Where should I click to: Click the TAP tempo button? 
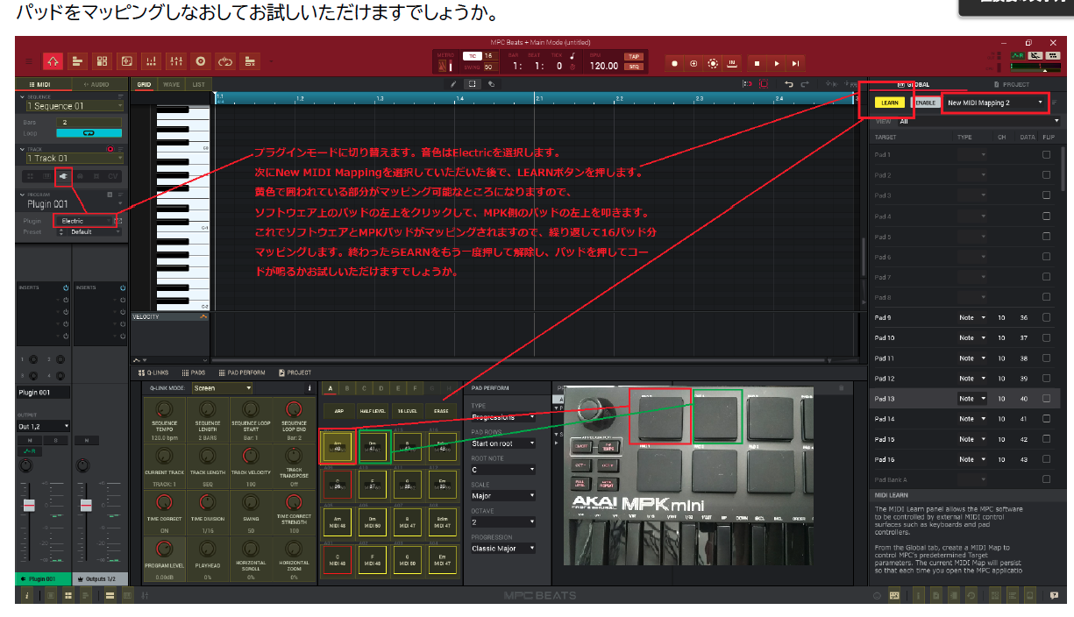(x=632, y=56)
